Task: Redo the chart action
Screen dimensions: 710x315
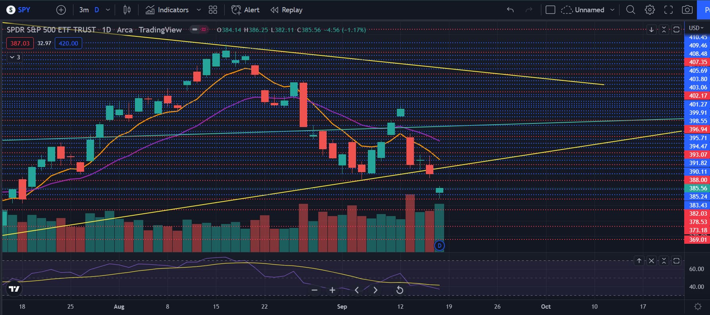Action: (529, 10)
